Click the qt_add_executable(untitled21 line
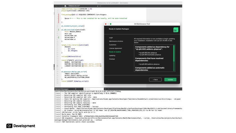Screen dimensions: 236x133 pyautogui.click(x=73, y=30)
